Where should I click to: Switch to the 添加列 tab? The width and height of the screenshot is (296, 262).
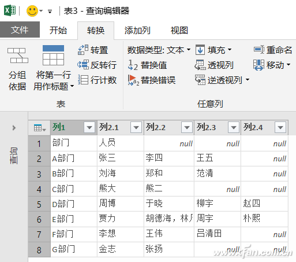pyautogui.click(x=137, y=31)
